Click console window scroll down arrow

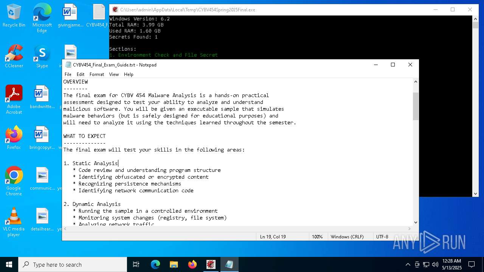tap(475, 193)
